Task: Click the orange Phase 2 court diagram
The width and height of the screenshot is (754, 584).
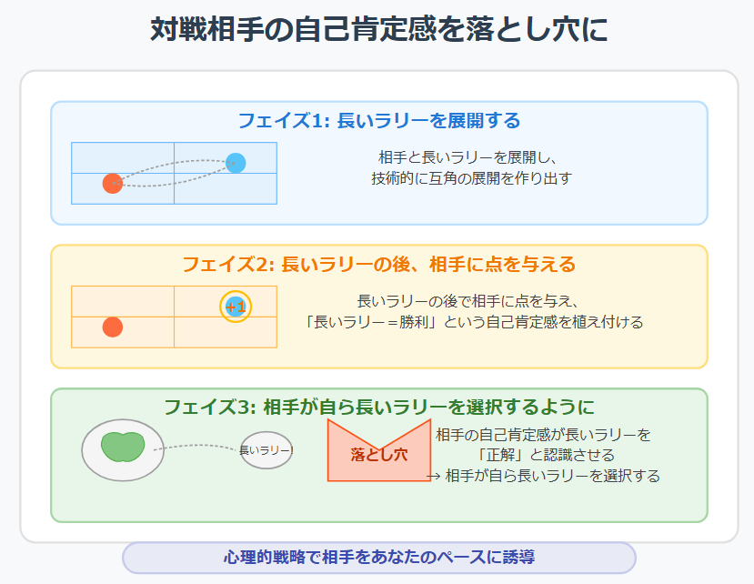Action: click(174, 317)
